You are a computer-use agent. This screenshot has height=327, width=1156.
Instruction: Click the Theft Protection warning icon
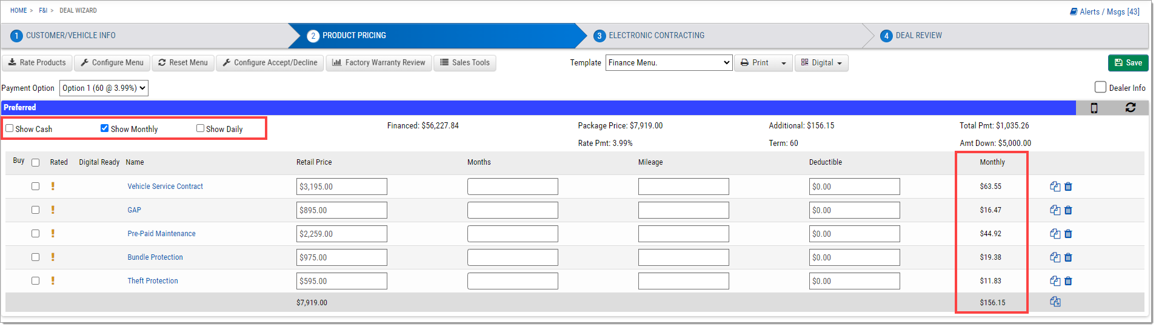point(53,280)
